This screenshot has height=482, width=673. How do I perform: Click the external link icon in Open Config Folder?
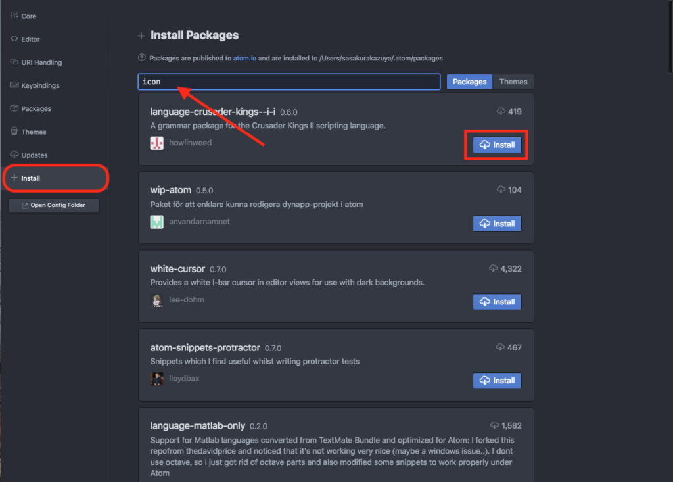[x=25, y=205]
